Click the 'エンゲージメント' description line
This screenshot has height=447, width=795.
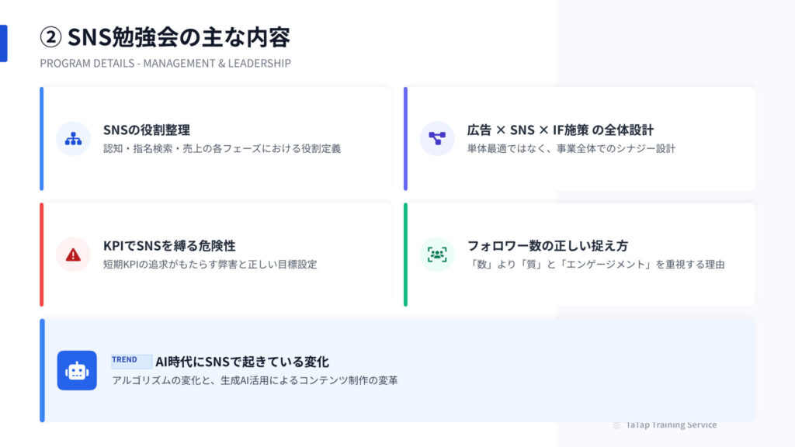[x=595, y=264]
